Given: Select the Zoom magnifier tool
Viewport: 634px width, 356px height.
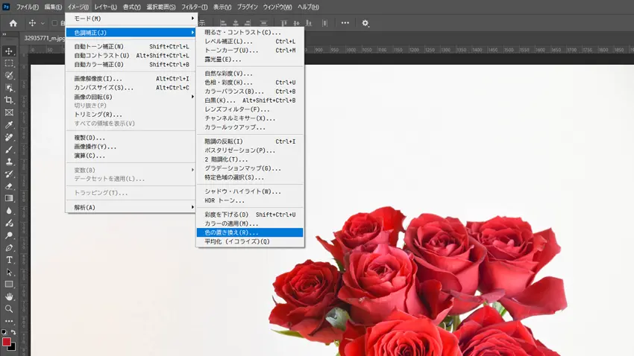Looking at the screenshot, I should click(x=9, y=308).
